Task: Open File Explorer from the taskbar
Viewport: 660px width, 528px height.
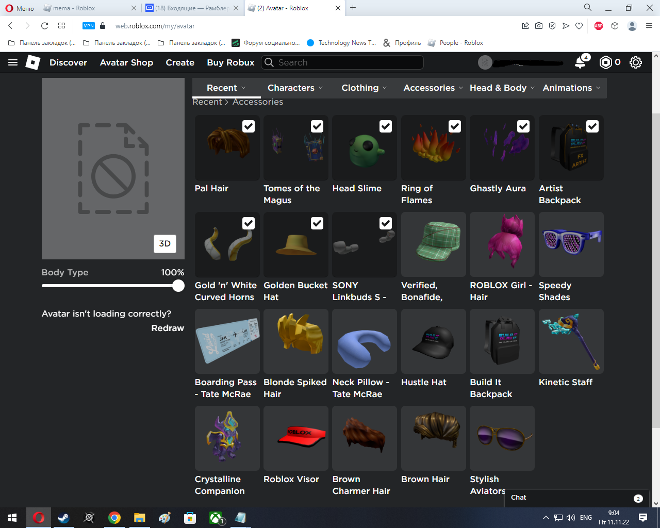Action: click(x=140, y=518)
